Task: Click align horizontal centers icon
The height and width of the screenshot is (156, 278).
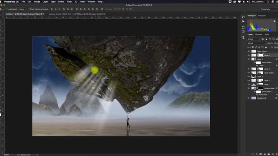Action: 68,9
